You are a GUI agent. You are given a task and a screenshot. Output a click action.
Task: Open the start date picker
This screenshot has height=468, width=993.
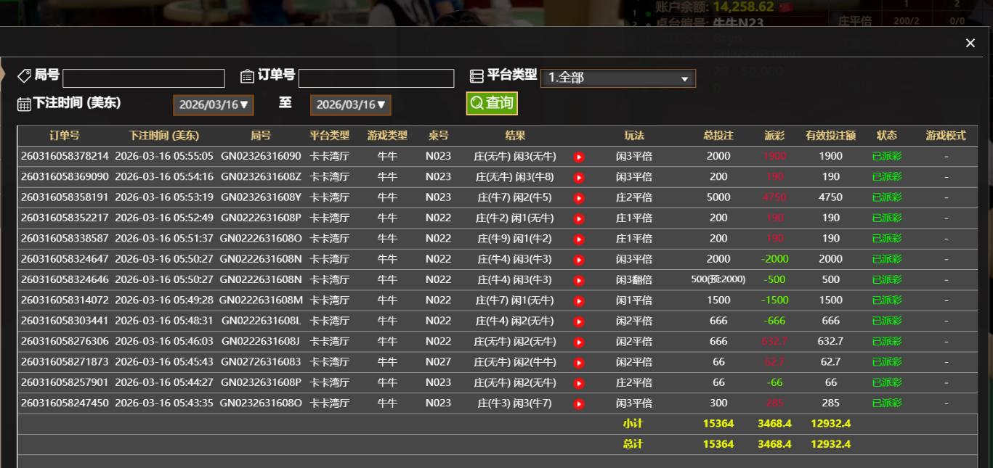214,105
